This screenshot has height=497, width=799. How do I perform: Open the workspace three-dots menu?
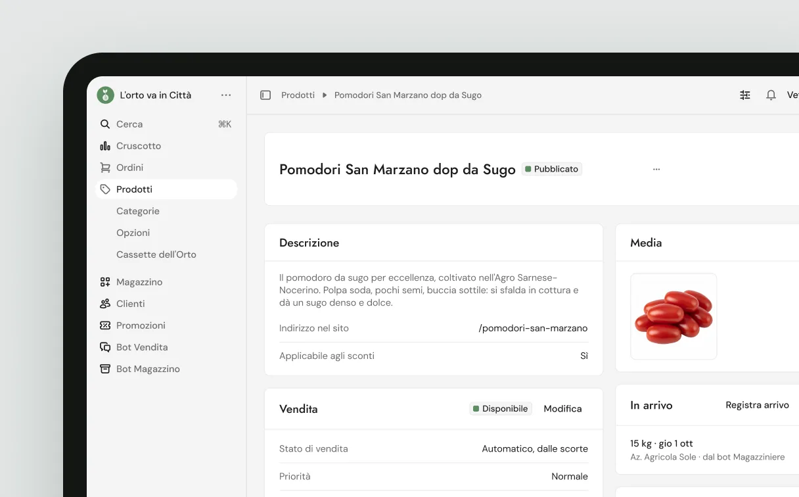click(x=226, y=95)
